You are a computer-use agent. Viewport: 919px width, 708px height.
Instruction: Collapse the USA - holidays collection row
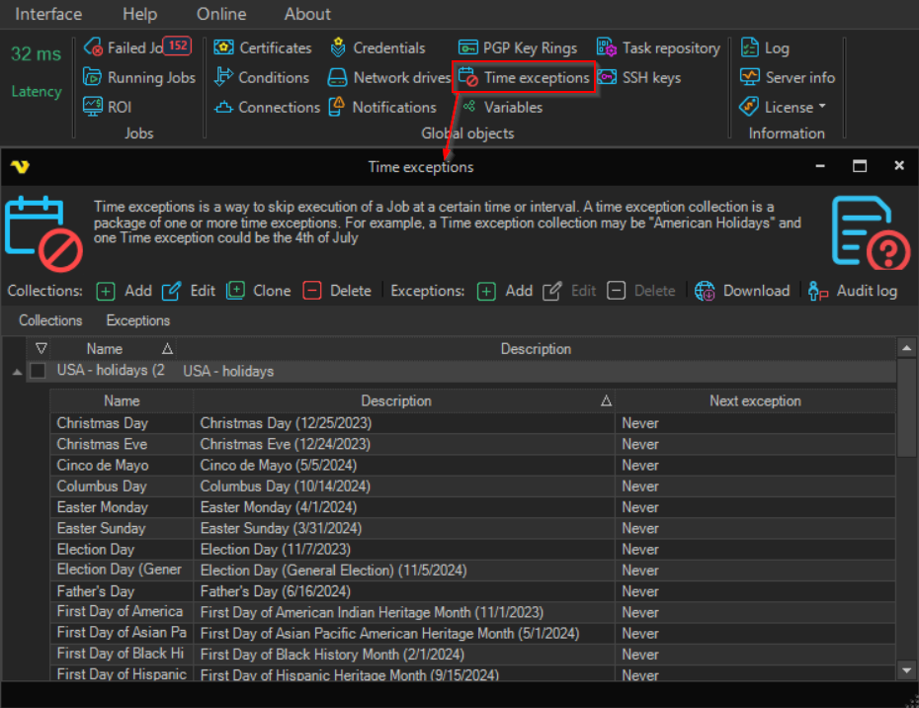(x=16, y=371)
